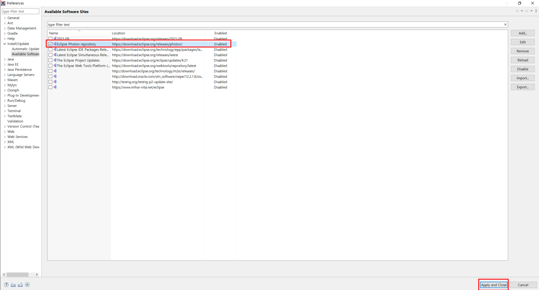Click the Remove button
The height and width of the screenshot is (290, 539).
[x=523, y=51]
